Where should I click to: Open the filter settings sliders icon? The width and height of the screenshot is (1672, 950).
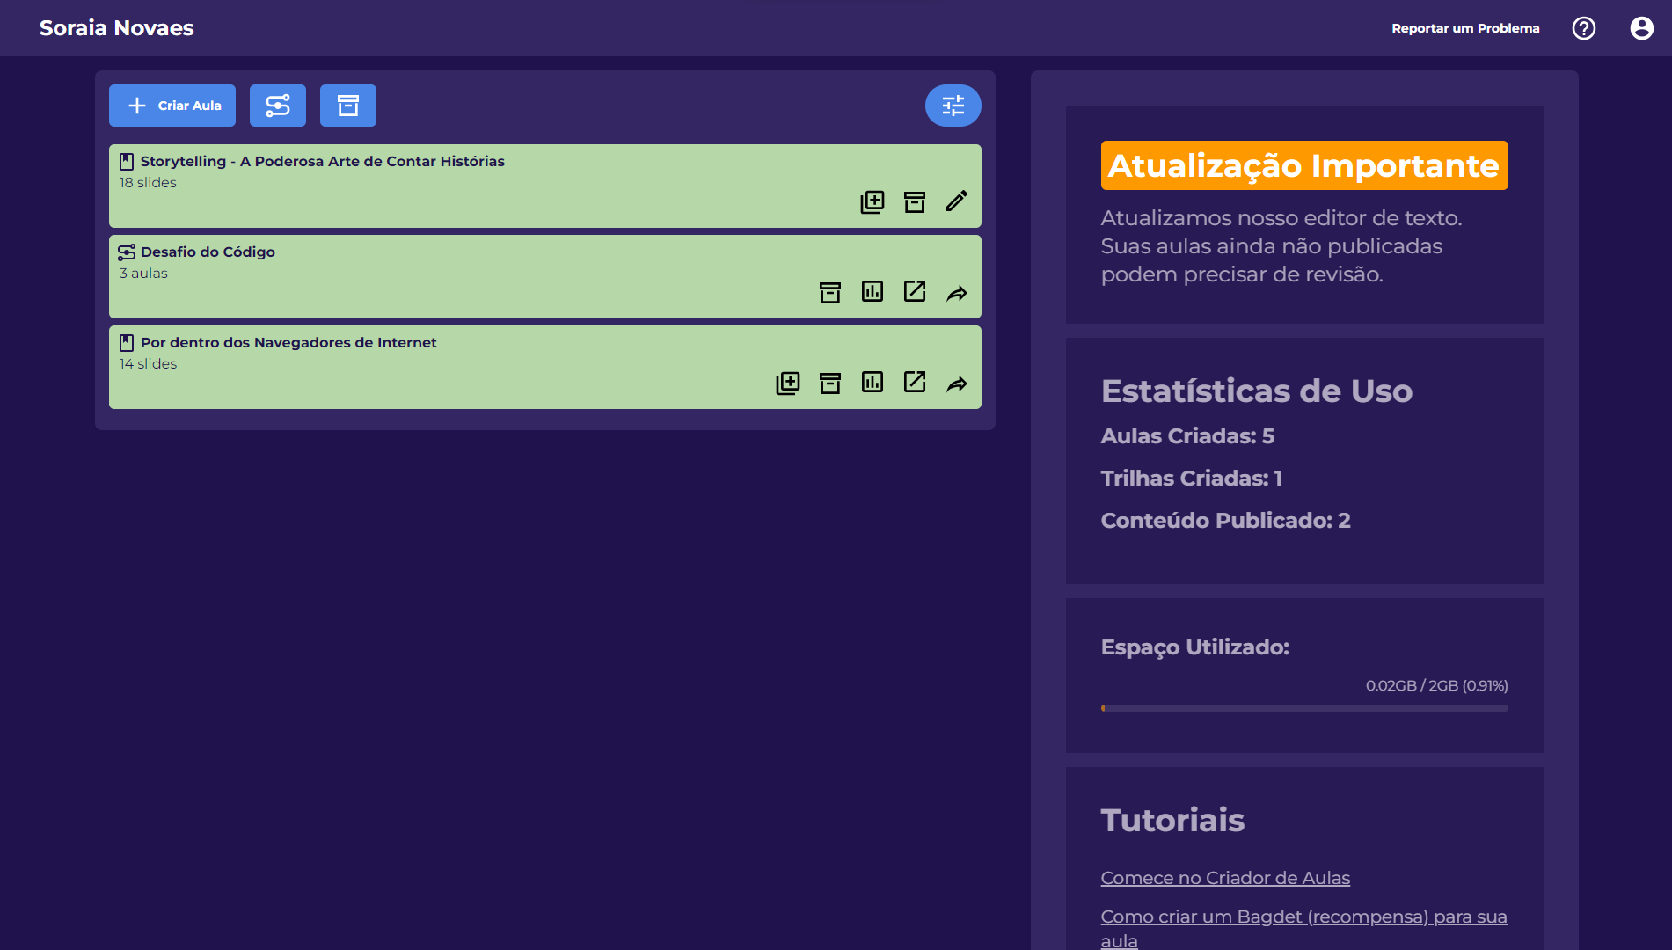pos(953,106)
